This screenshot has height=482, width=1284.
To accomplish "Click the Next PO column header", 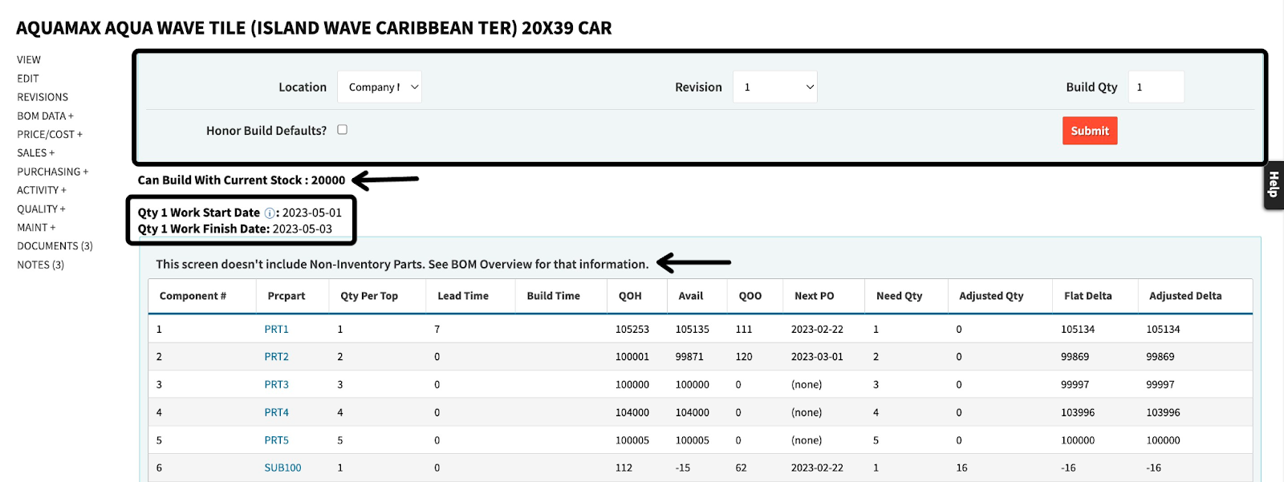I will (x=814, y=296).
